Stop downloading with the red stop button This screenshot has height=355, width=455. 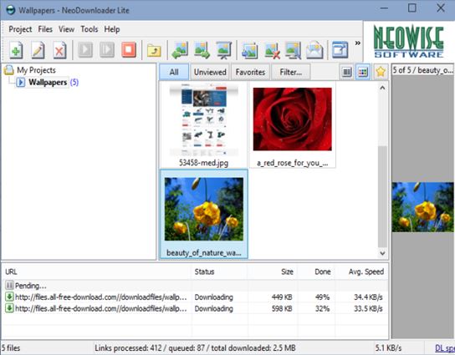click(x=129, y=49)
